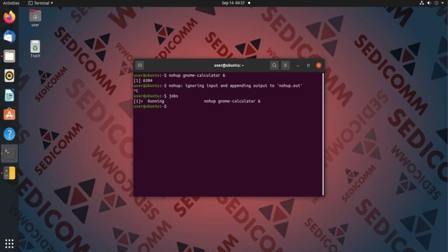The image size is (448, 252).
Task: Click the '^C' interrupt line
Action: [136, 91]
